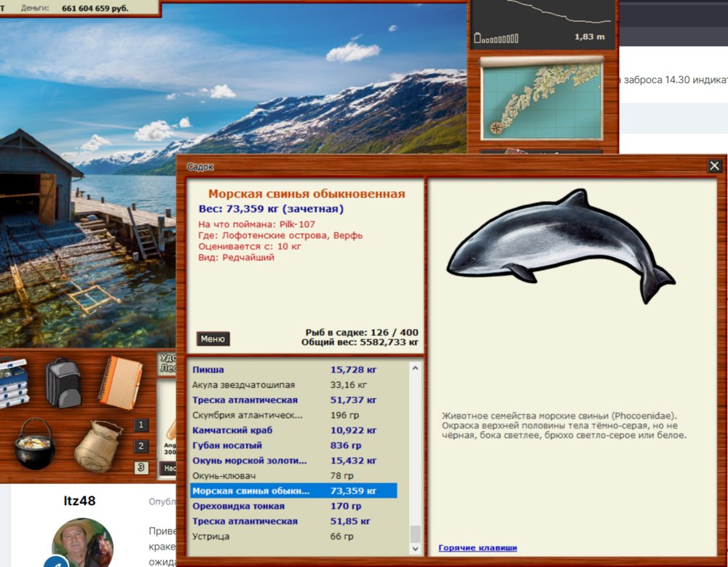
Task: Close the Садок window
Action: pyautogui.click(x=714, y=166)
